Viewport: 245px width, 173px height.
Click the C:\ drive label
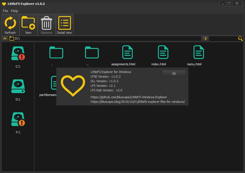point(18,66)
